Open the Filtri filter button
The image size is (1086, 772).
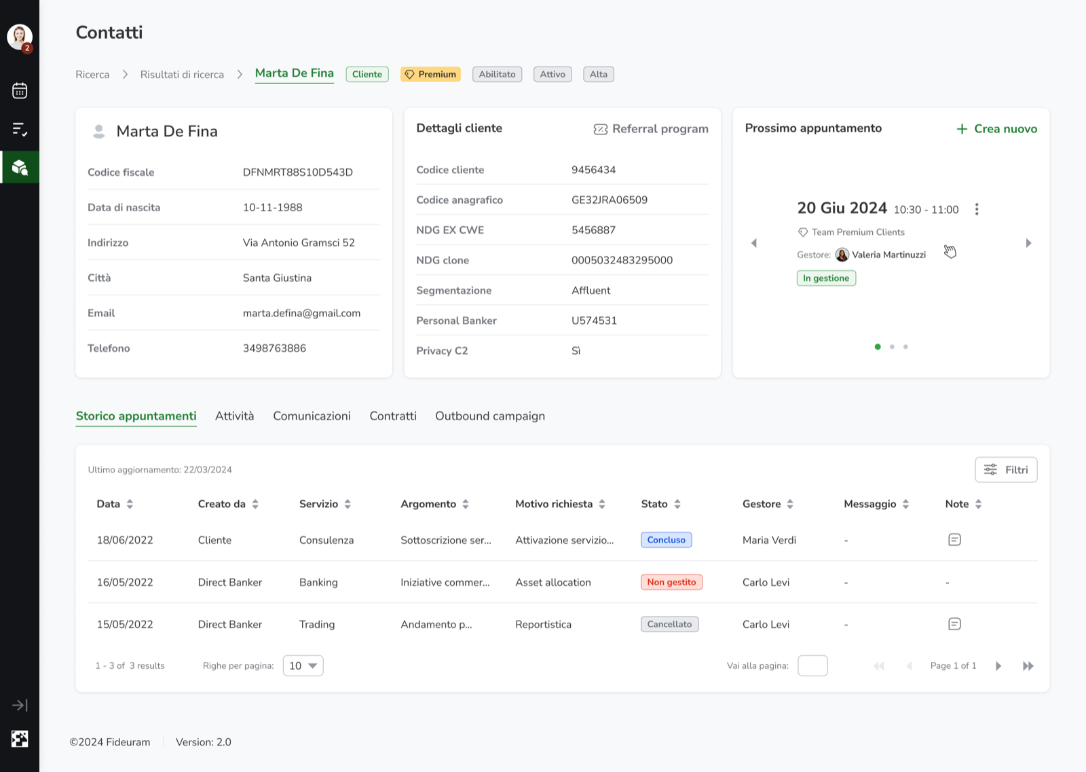click(1006, 470)
